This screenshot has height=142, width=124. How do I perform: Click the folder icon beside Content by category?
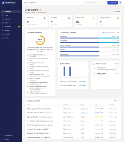(x=61, y=32)
